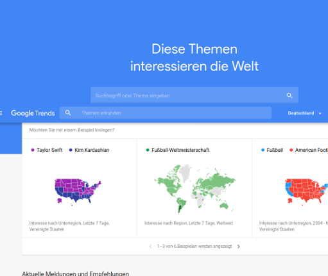Focus the 'Suchbegriff oder Thema eingeben' field
The width and height of the screenshot is (328, 276).
point(194,95)
